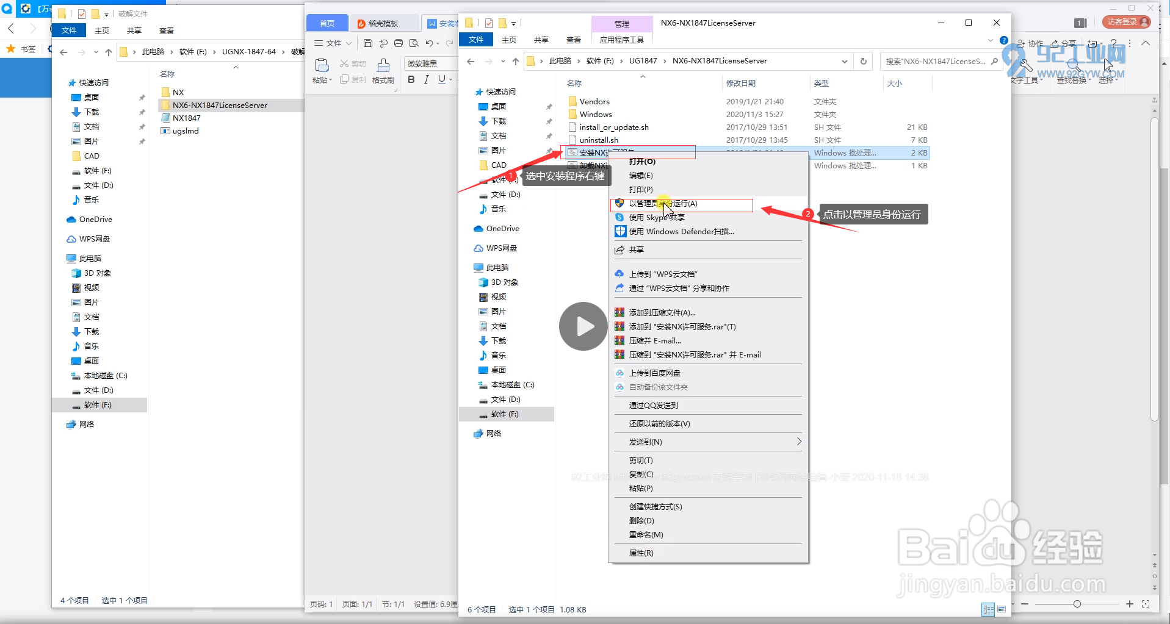Screen dimensions: 1170x624
Task: Open explorer help via blue question icon
Action: pyautogui.click(x=1004, y=40)
